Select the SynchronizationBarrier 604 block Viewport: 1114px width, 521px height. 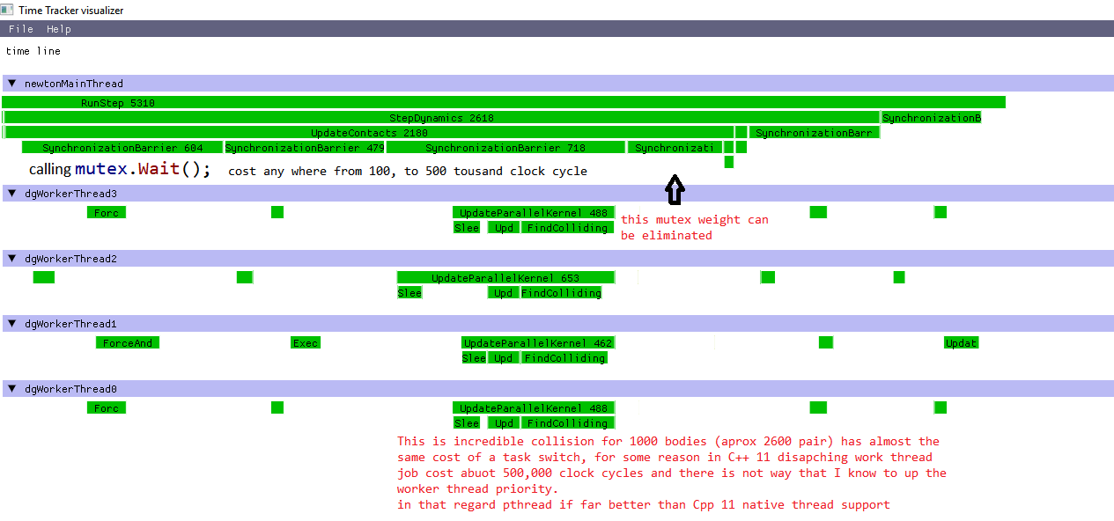(122, 148)
